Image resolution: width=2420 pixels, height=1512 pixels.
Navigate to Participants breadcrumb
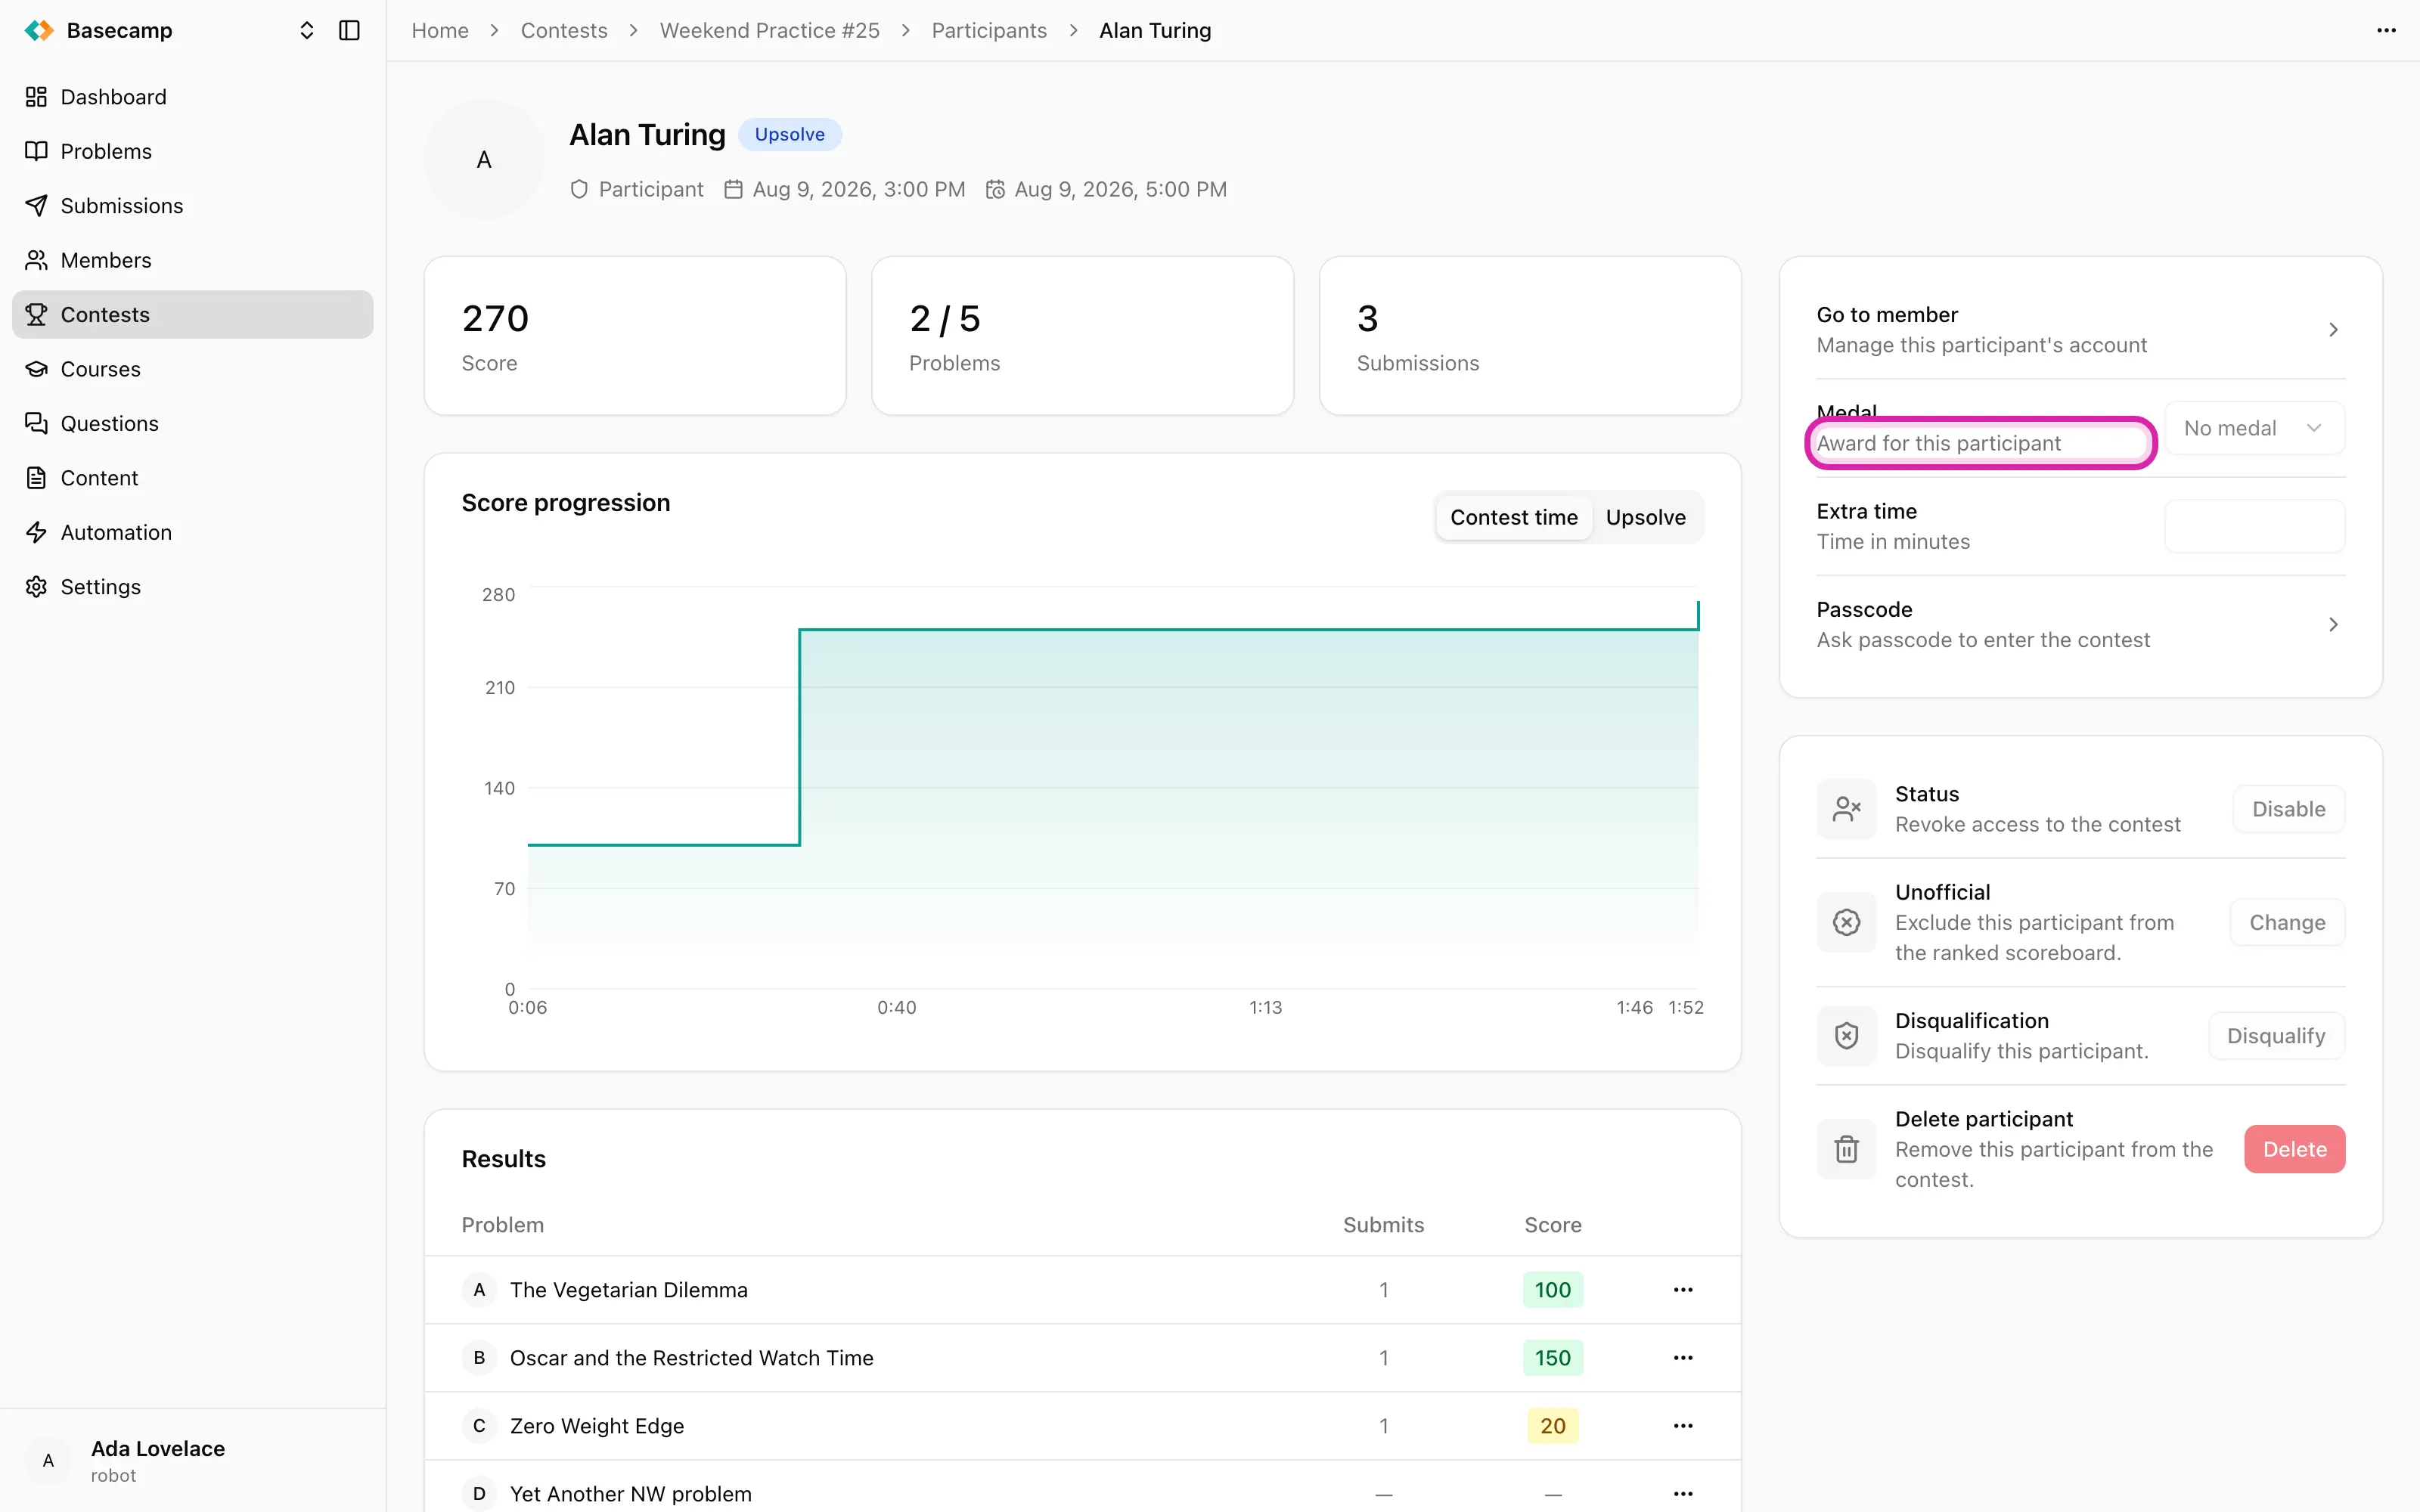pyautogui.click(x=988, y=30)
